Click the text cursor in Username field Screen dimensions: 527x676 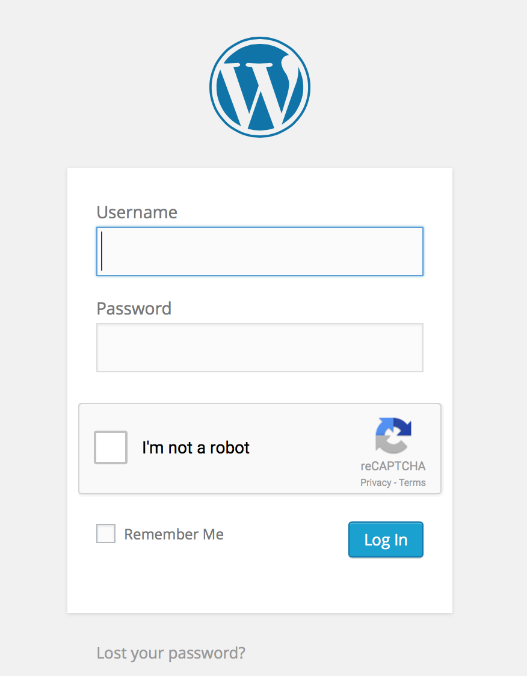pyautogui.click(x=102, y=251)
